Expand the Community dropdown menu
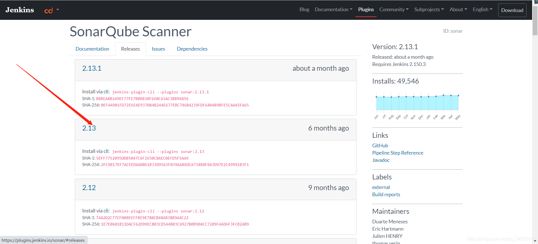Image resolution: width=538 pixels, height=244 pixels. point(394,10)
